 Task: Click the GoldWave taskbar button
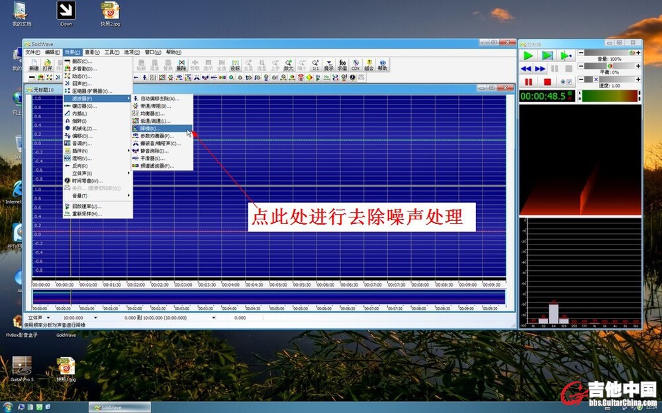(x=119, y=408)
